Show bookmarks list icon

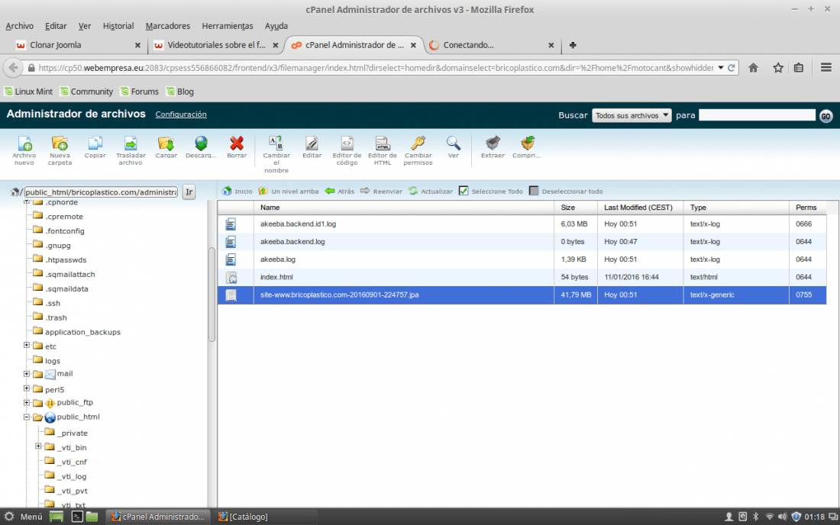click(799, 67)
